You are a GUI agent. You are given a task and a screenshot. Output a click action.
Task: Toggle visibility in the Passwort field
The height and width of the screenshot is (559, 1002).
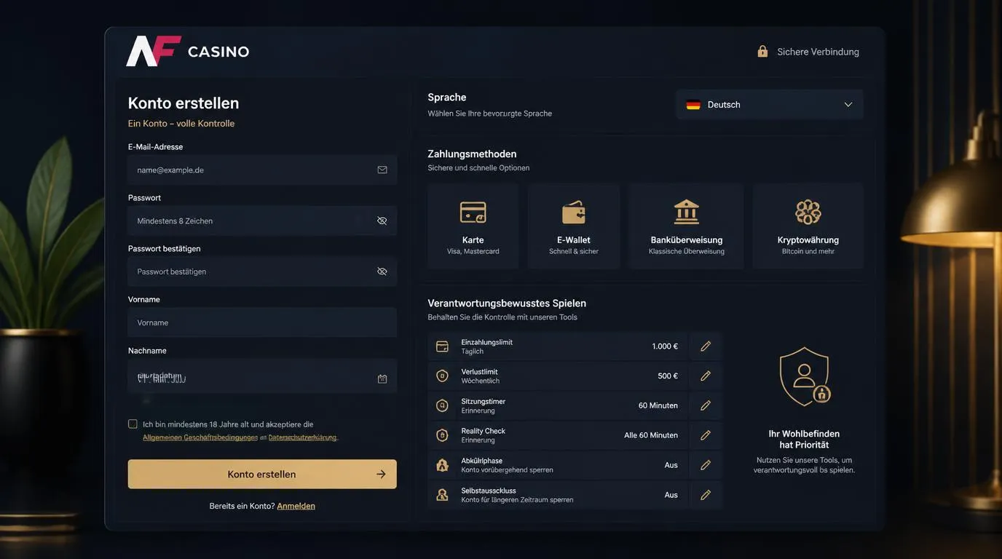coord(382,221)
